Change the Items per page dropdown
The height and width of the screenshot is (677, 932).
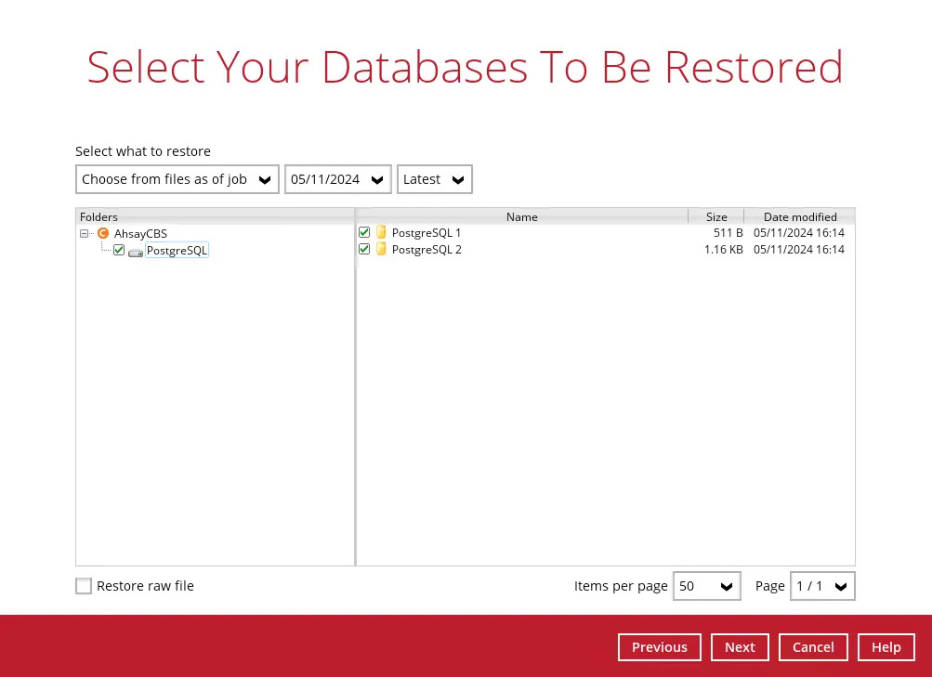click(x=706, y=586)
